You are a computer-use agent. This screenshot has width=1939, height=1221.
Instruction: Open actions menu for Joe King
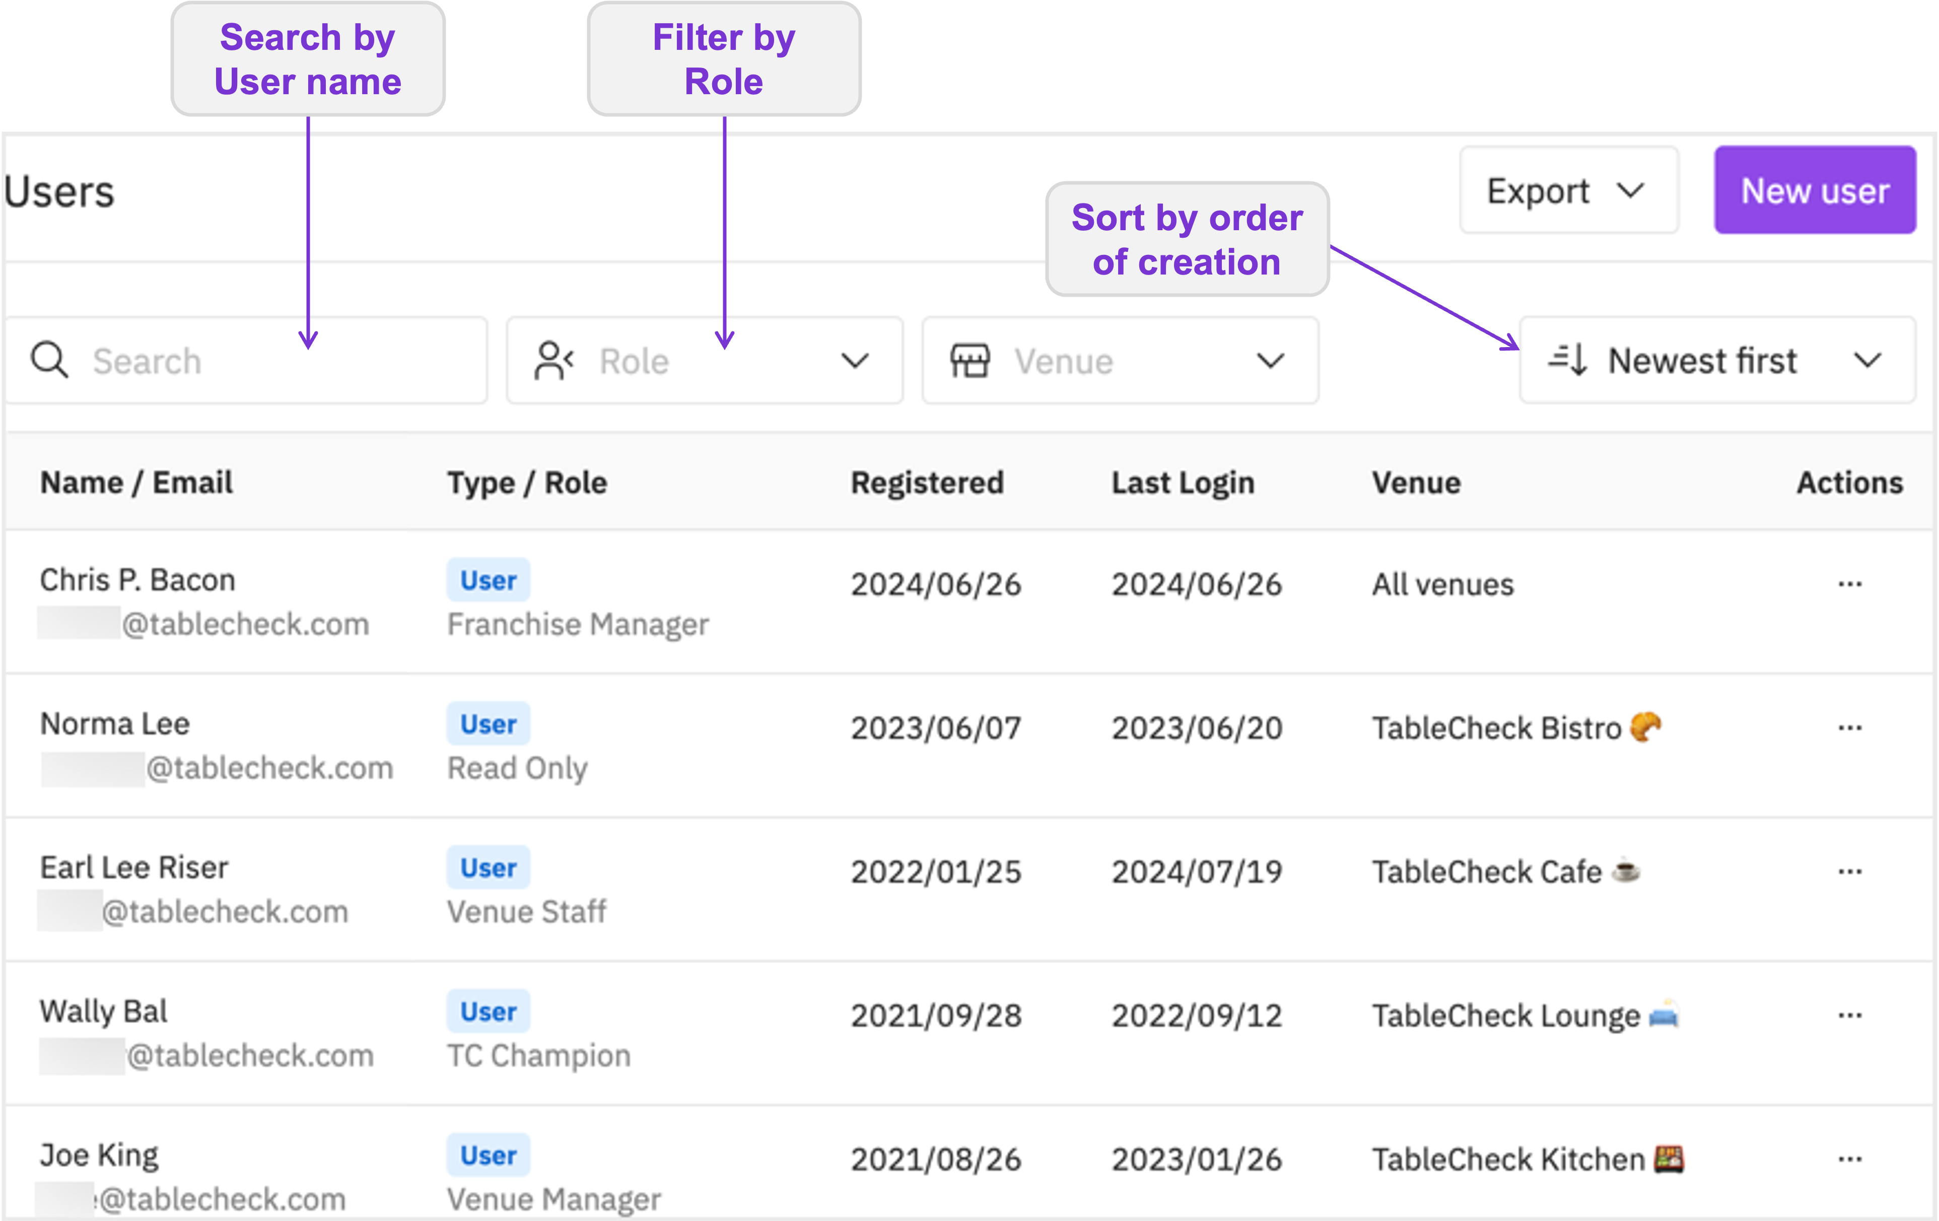(x=1850, y=1159)
